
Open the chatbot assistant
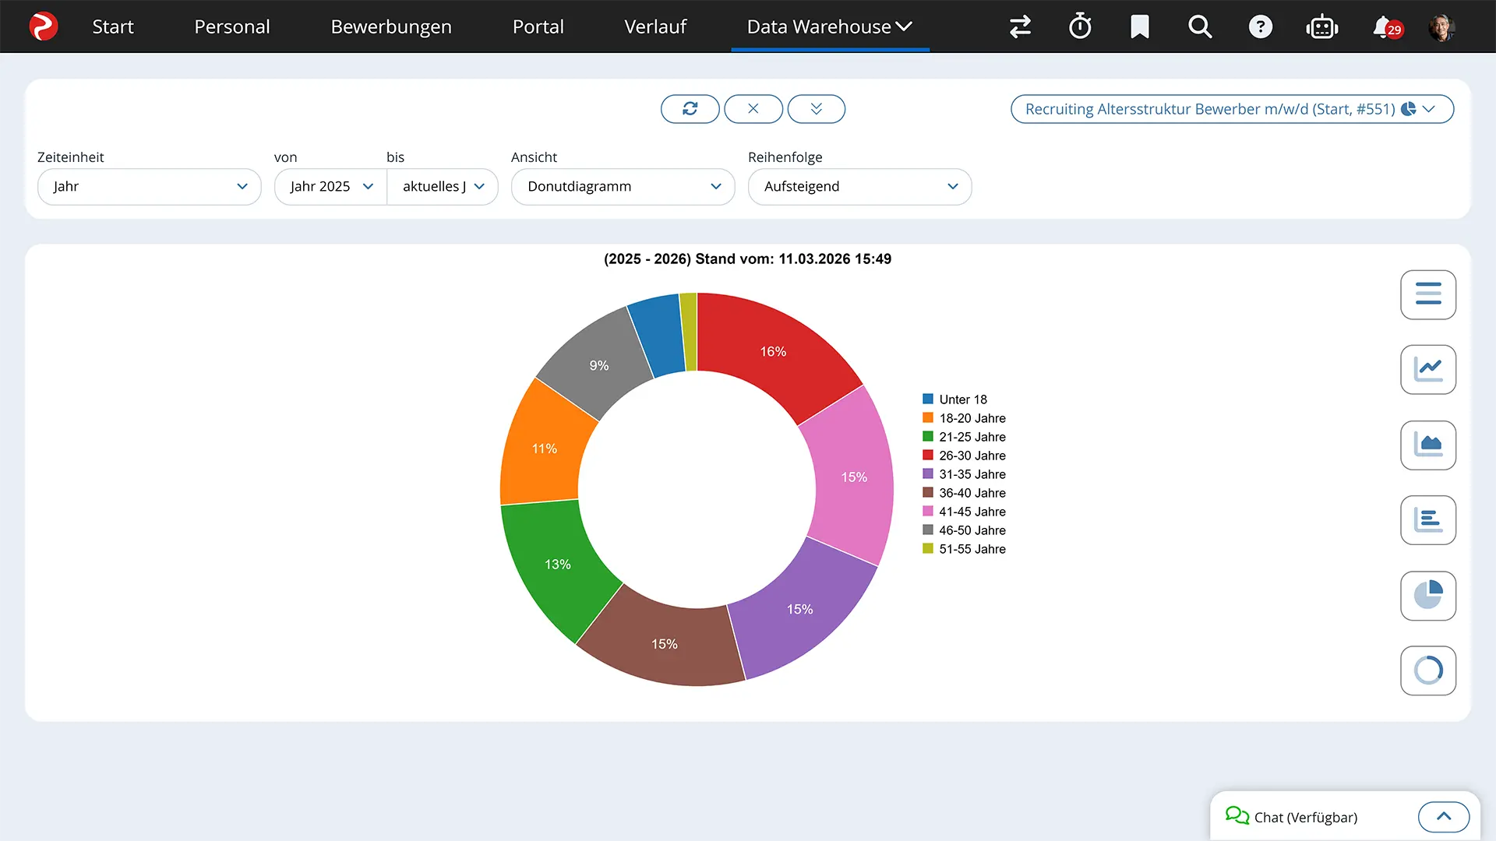coord(1321,26)
